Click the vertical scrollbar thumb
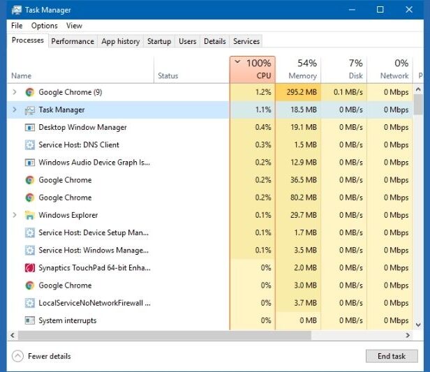The image size is (430, 372). click(x=418, y=104)
